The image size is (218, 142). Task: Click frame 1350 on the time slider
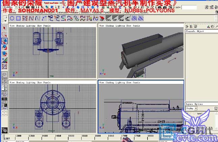coord(31,136)
